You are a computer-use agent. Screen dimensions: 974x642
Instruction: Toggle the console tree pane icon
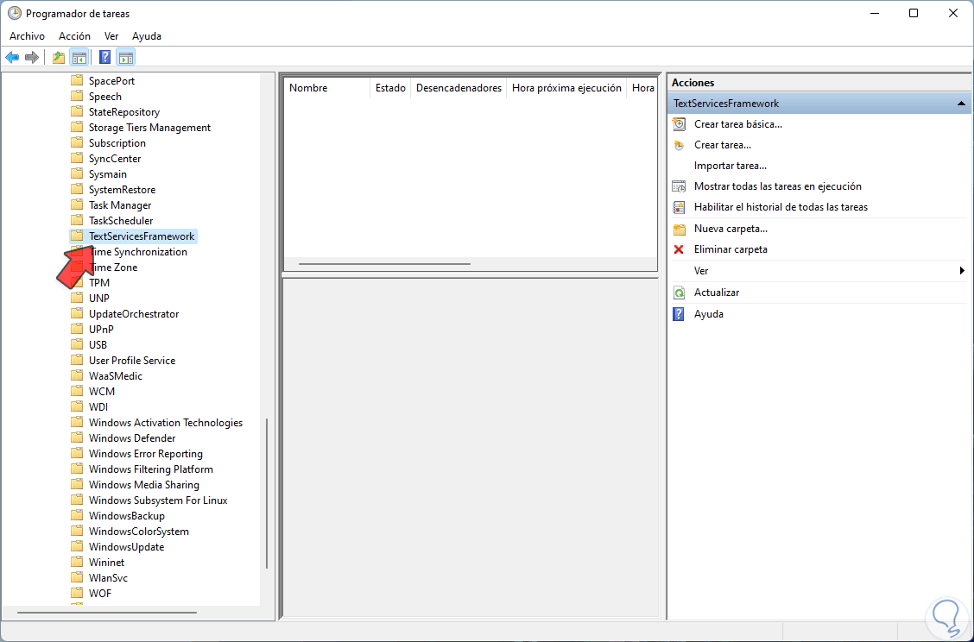click(x=79, y=58)
